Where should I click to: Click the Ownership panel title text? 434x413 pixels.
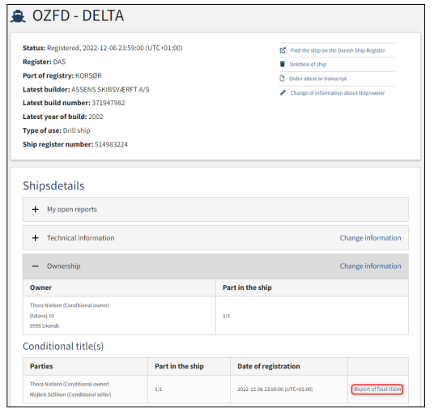tap(64, 266)
